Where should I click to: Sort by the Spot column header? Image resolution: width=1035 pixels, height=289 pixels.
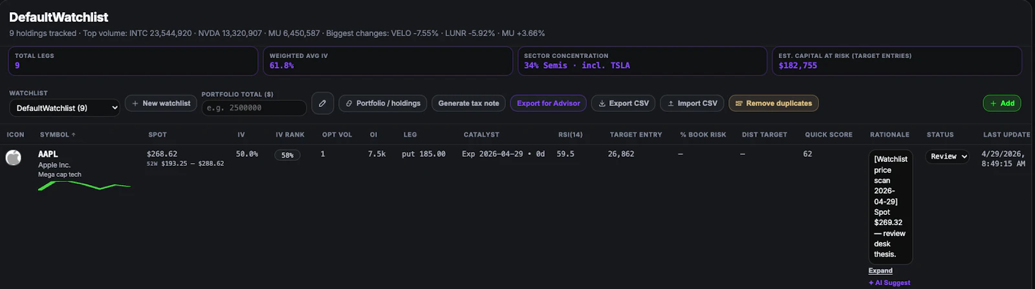pyautogui.click(x=157, y=135)
